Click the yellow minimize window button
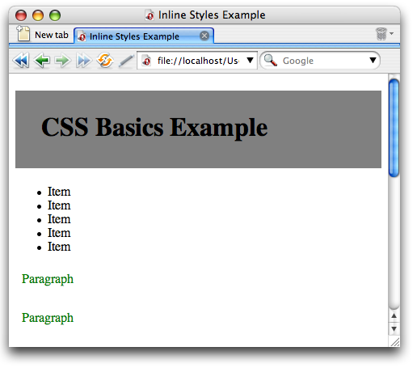Screen dimensions: 417x368 [38, 15]
